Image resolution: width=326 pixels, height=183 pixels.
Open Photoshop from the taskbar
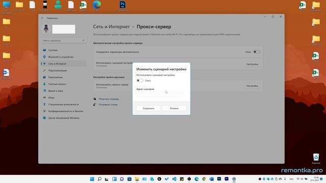(x=219, y=179)
